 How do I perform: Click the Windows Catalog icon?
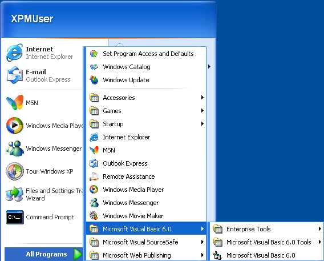(94, 67)
